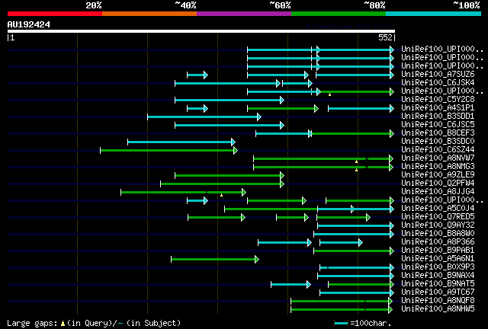
Task: Select the UniRef100_A5A6N1 label
Action: coord(438,259)
